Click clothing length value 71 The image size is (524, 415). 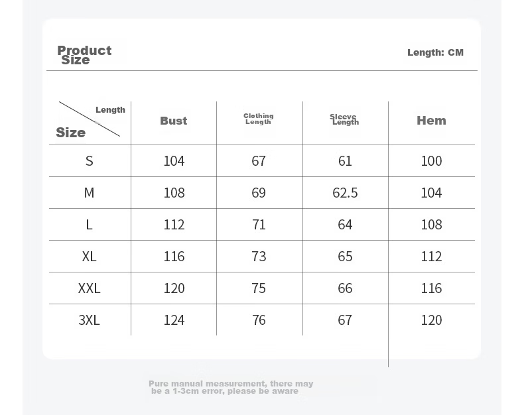259,225
